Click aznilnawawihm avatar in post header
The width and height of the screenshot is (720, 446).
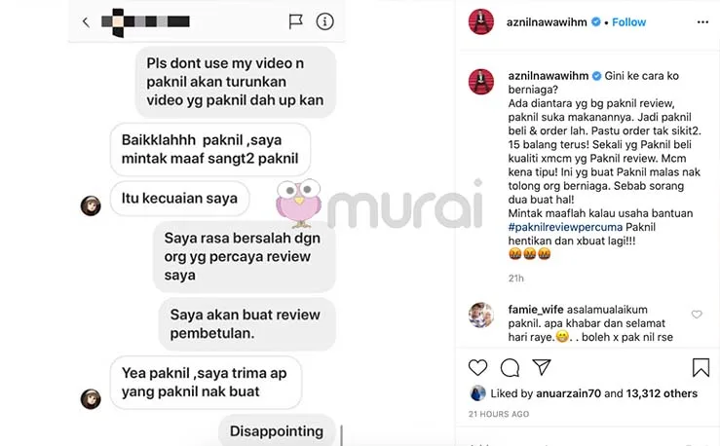click(480, 21)
